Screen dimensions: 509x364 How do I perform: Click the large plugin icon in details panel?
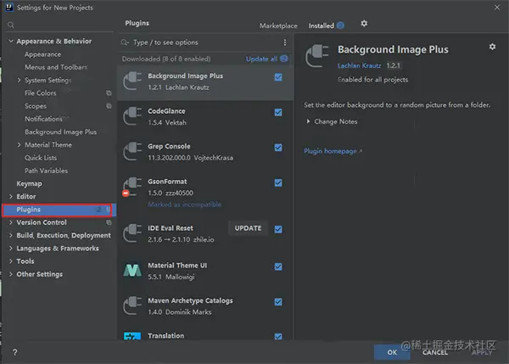(x=317, y=56)
